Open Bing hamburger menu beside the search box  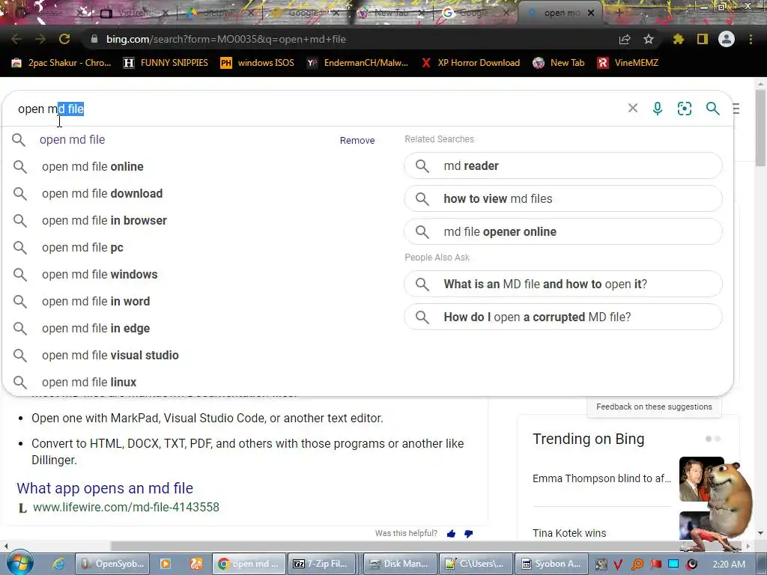[736, 108]
